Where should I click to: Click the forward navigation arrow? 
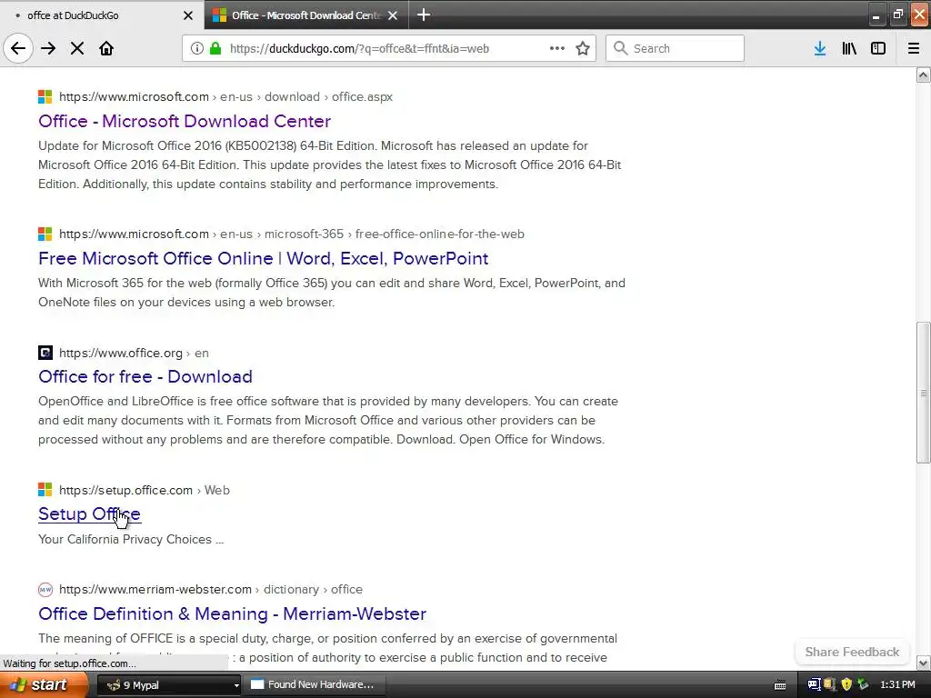(x=48, y=48)
